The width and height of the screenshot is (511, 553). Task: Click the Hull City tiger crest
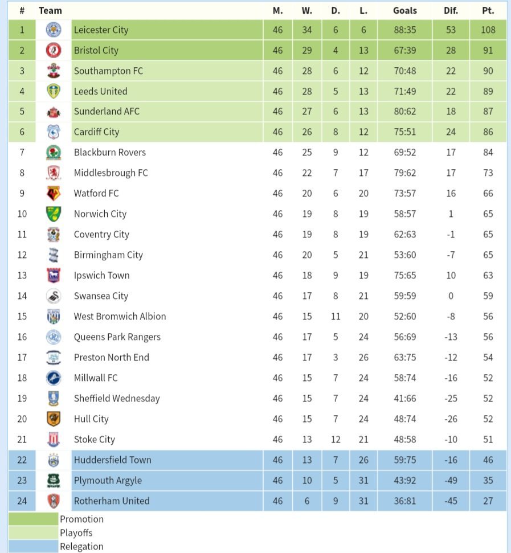pos(54,419)
